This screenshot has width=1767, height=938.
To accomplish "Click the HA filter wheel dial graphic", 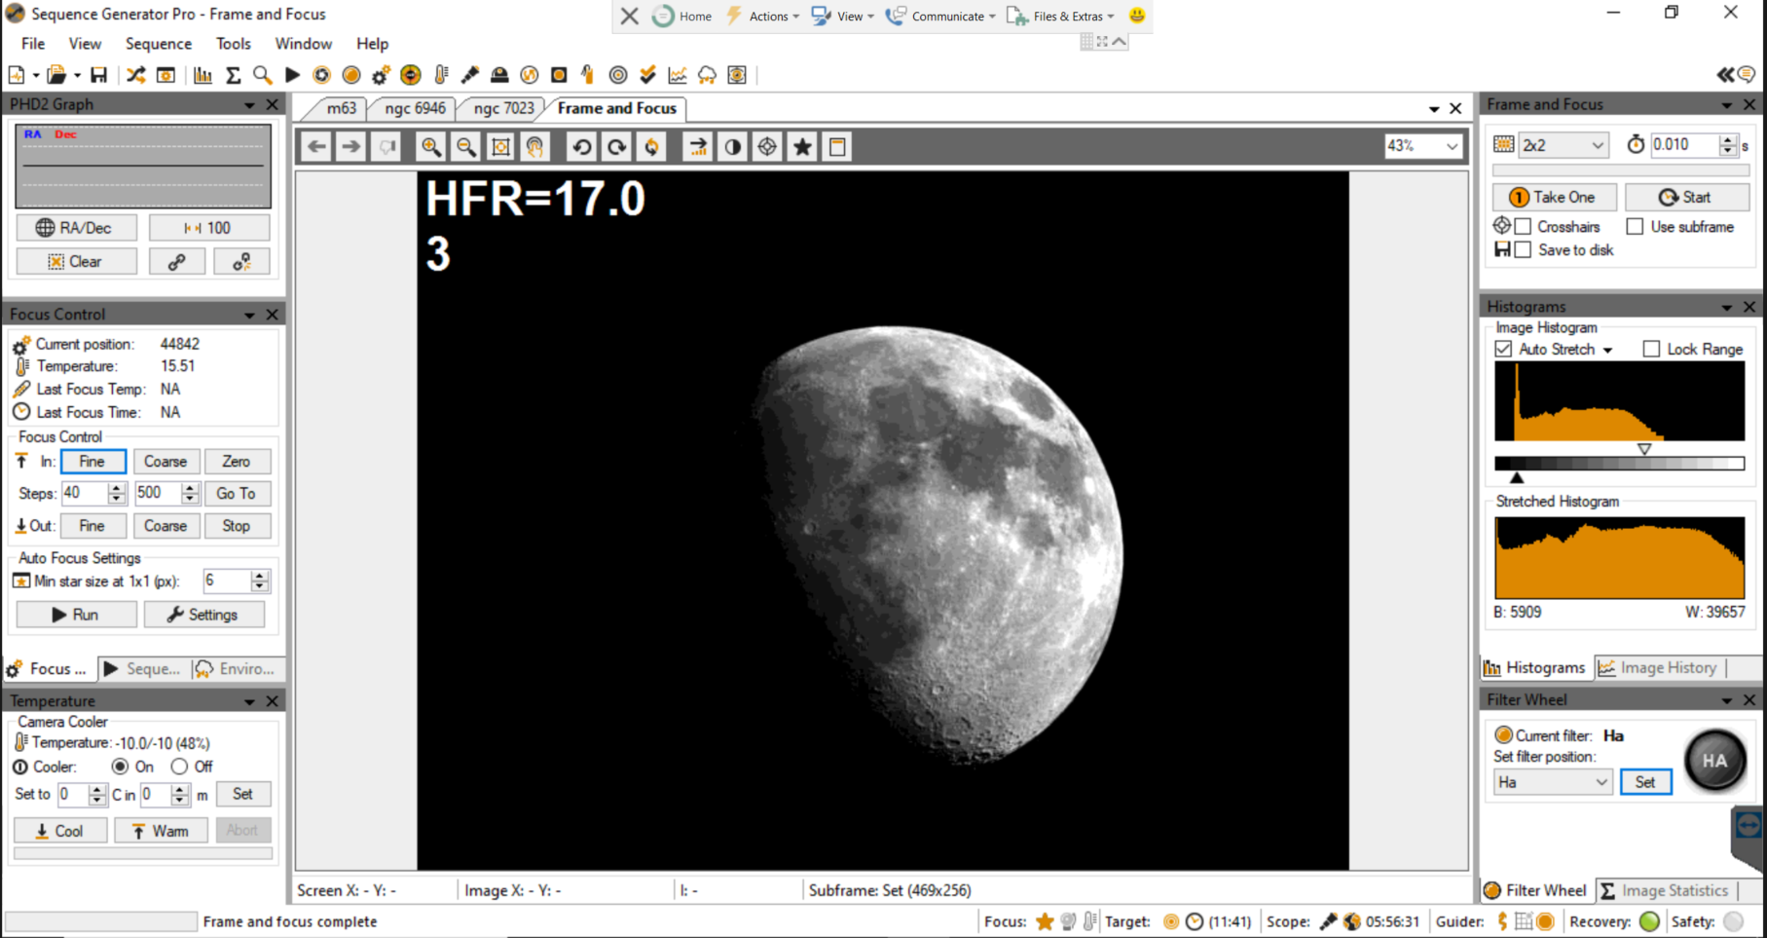I will point(1714,761).
